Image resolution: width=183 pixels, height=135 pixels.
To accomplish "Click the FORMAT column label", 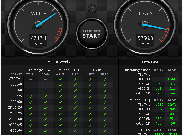I will 16,74.
